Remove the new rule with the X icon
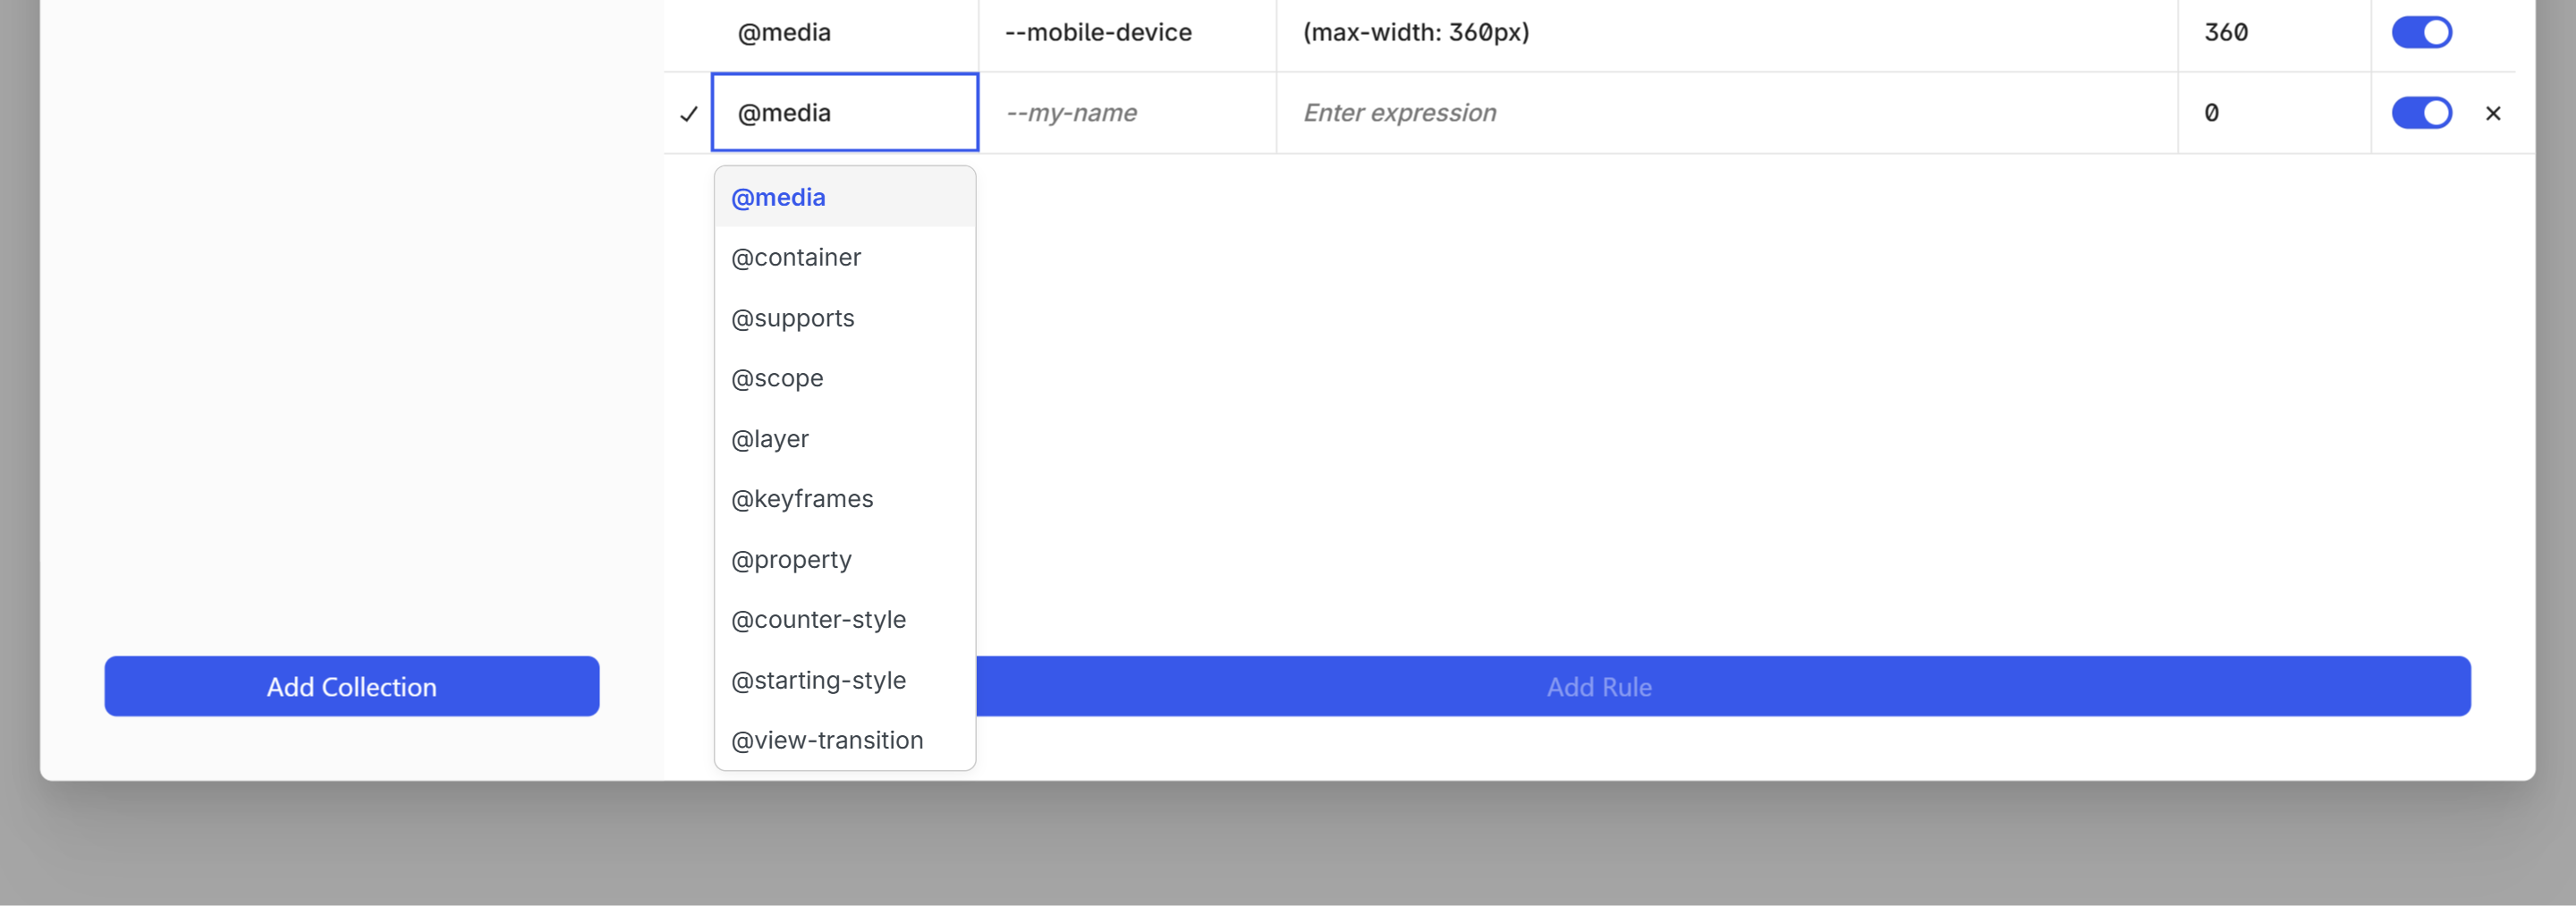Image resolution: width=2576 pixels, height=906 pixels. 2493,113
